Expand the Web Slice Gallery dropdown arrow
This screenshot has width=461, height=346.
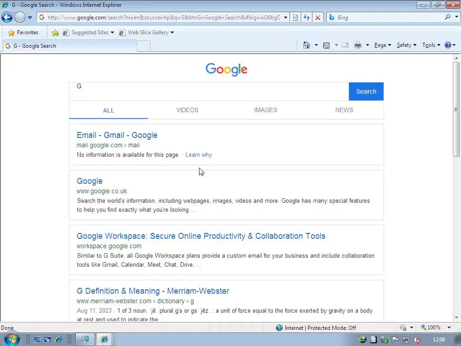click(172, 32)
